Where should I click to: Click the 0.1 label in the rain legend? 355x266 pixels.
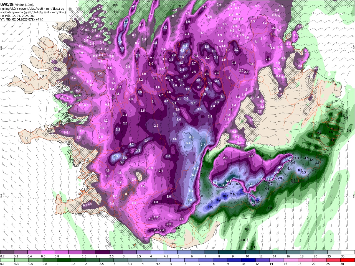[2, 264]
